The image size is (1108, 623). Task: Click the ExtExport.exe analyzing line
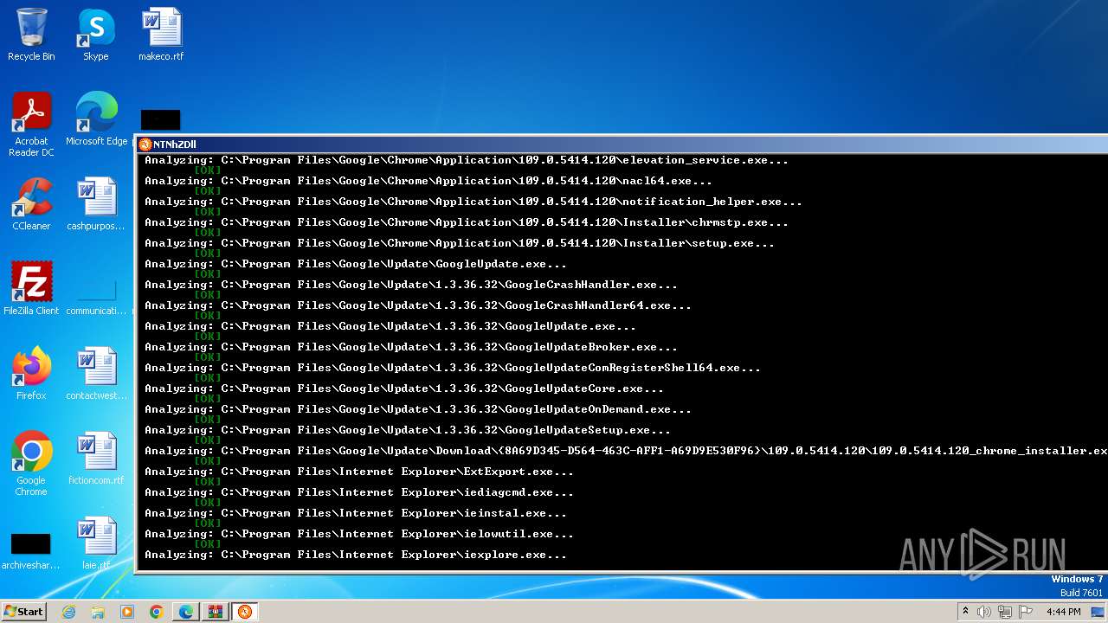click(359, 472)
